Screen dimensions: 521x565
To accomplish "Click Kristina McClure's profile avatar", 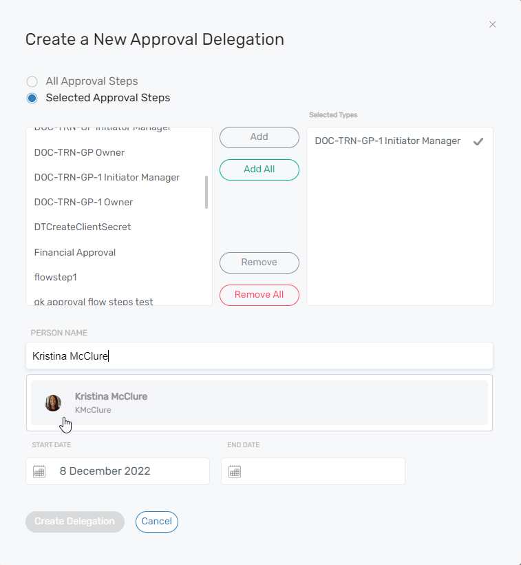I will pos(53,403).
